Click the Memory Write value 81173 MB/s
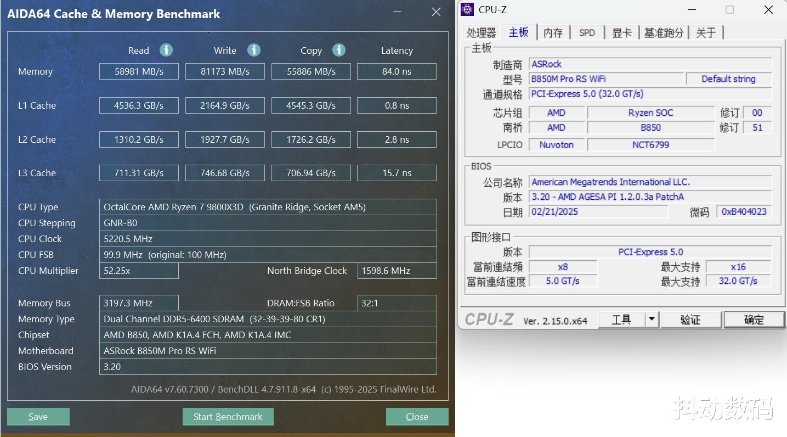787x437 pixels. (225, 71)
